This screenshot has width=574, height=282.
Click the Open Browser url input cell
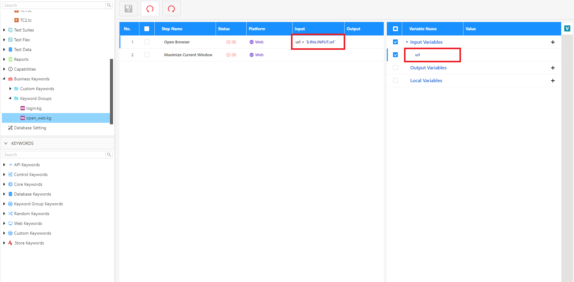coord(318,42)
